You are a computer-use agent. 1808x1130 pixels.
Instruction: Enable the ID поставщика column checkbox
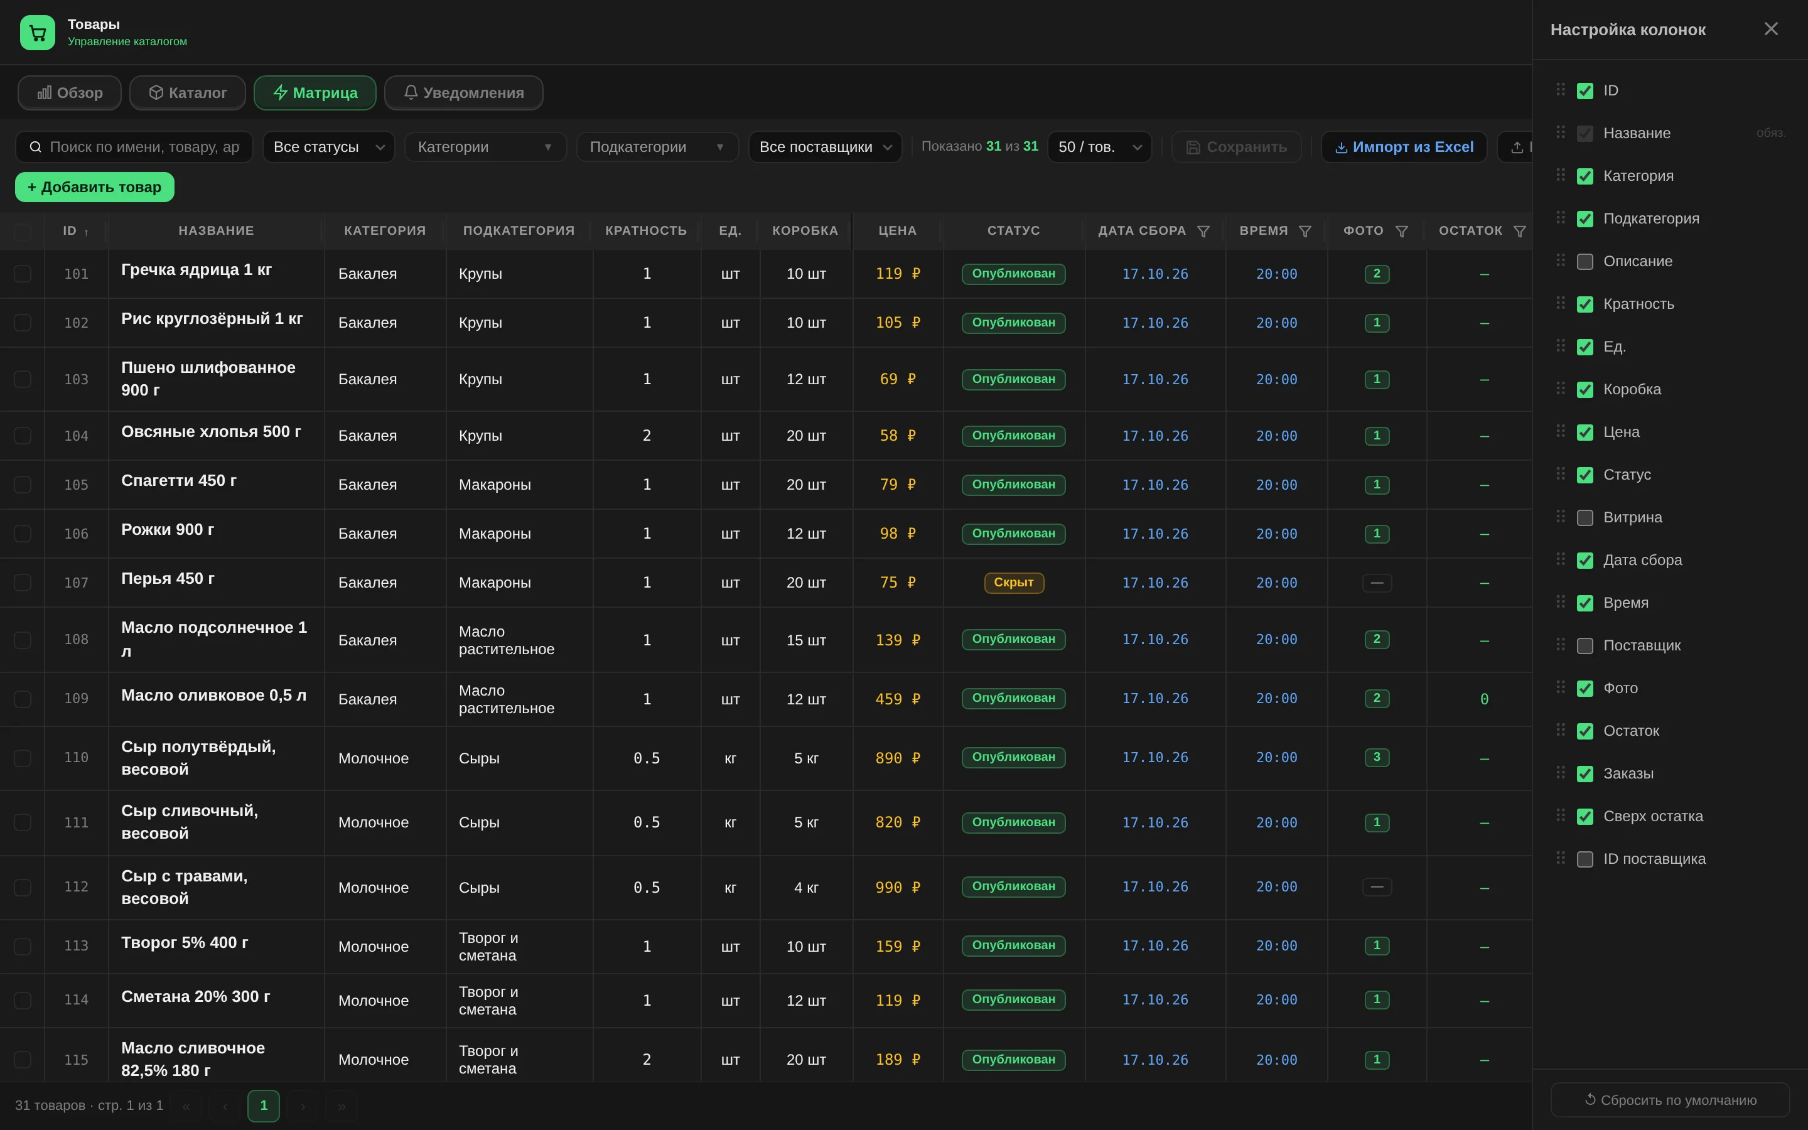pyautogui.click(x=1585, y=859)
